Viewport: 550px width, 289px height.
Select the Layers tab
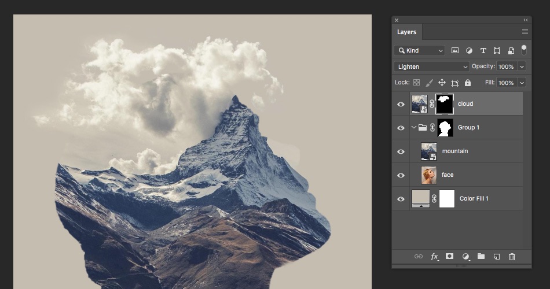point(406,32)
